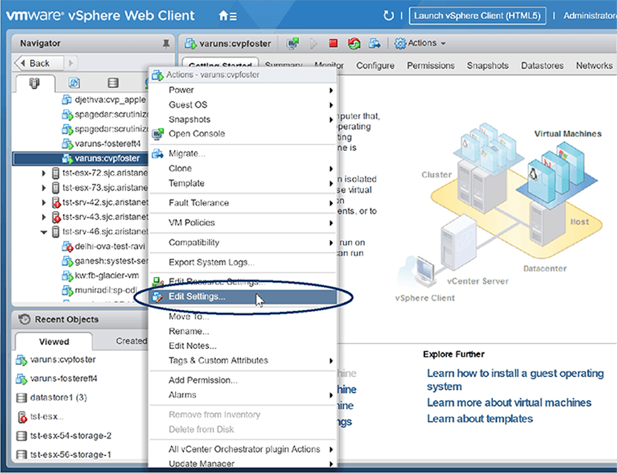Choose Alarms in the Actions menu
617x473 pixels.
(x=243, y=395)
